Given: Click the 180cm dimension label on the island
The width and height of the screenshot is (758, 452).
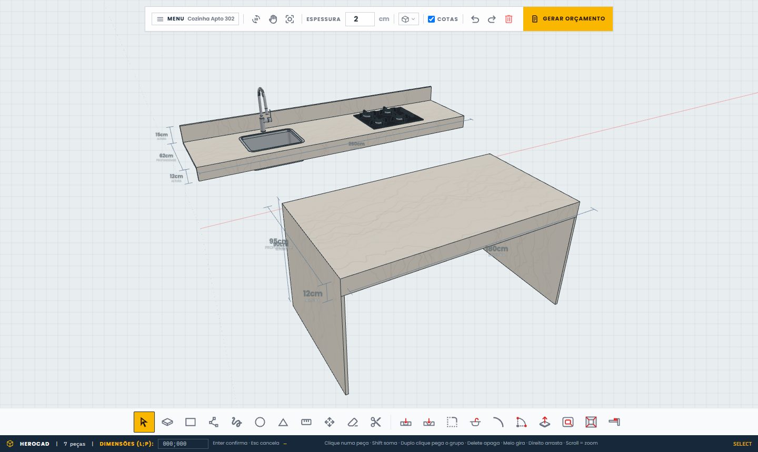Looking at the screenshot, I should tap(496, 249).
